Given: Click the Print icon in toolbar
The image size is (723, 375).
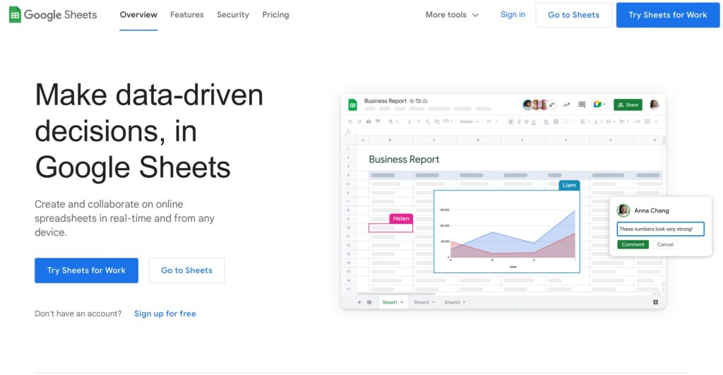Looking at the screenshot, I should (x=369, y=121).
